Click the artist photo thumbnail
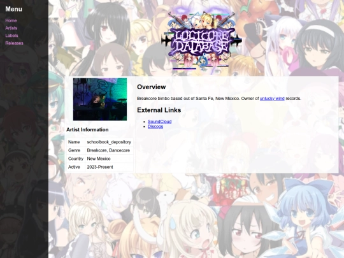344x258 pixels. (100, 99)
